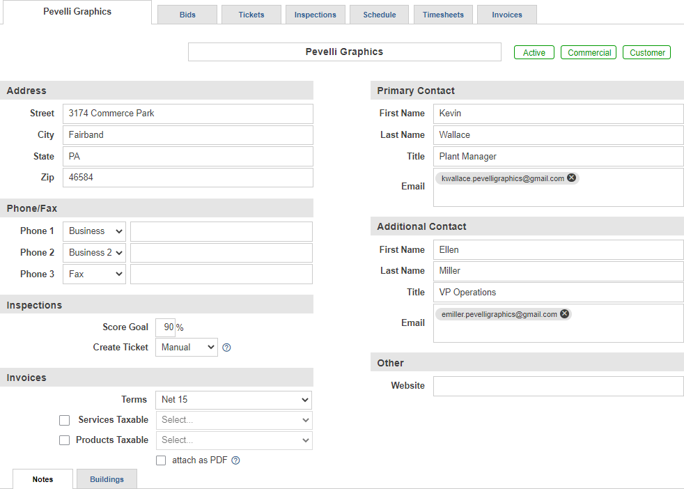Enable the Services Taxable checkbox

pyautogui.click(x=65, y=420)
